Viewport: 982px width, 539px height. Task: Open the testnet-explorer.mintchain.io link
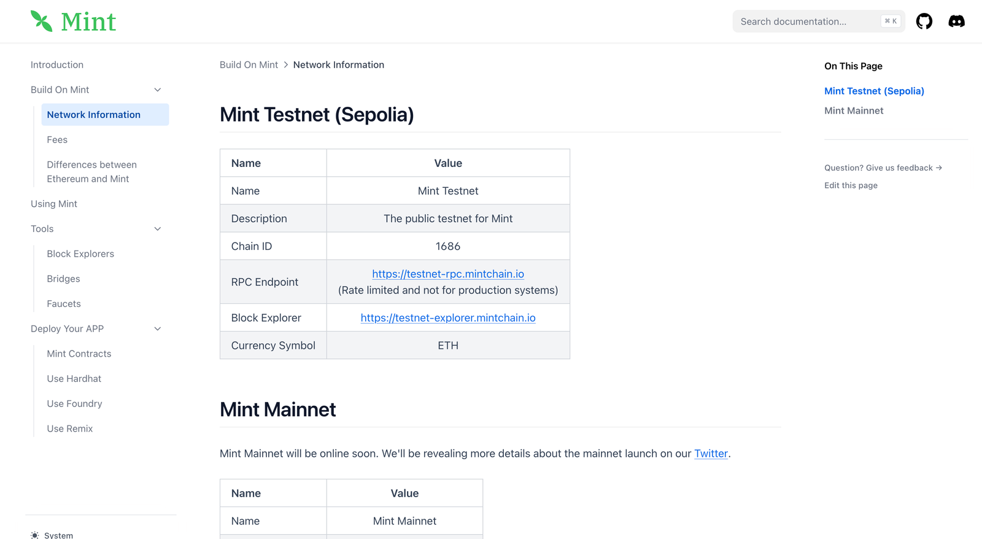(448, 318)
